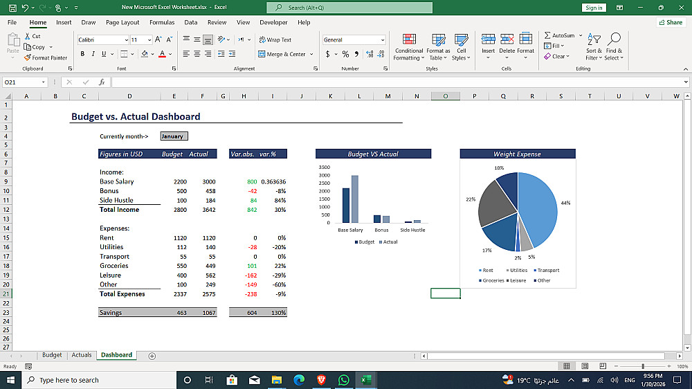Open Sort & Filter options
692x389 pixels.
pos(594,47)
